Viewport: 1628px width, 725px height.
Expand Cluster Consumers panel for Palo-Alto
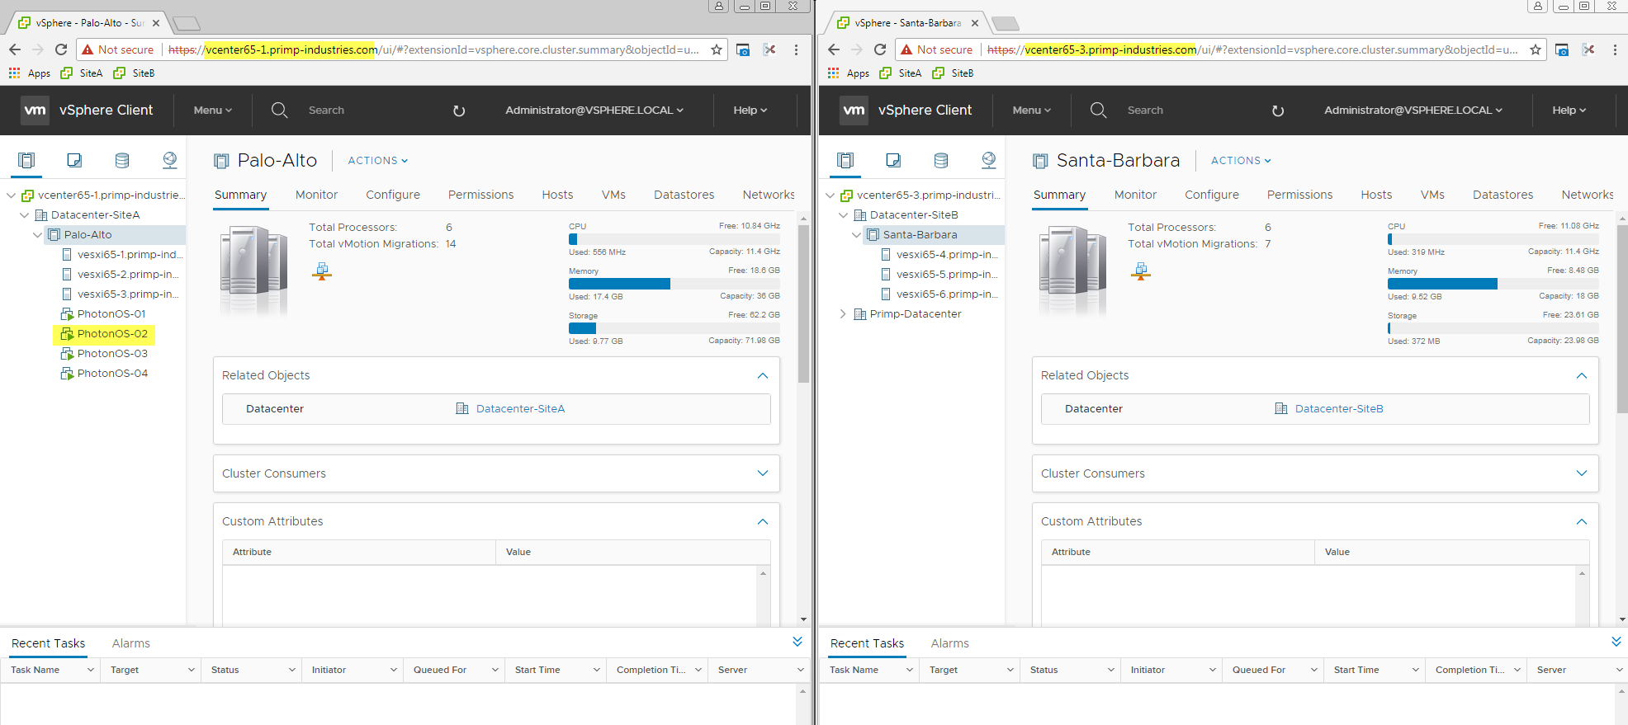762,473
